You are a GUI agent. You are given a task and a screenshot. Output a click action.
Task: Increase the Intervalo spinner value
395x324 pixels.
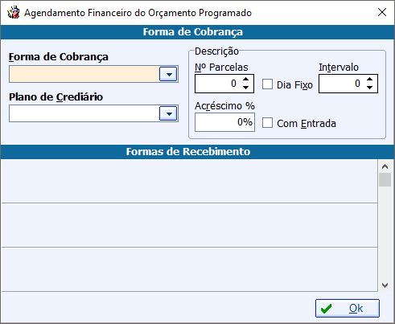click(369, 80)
